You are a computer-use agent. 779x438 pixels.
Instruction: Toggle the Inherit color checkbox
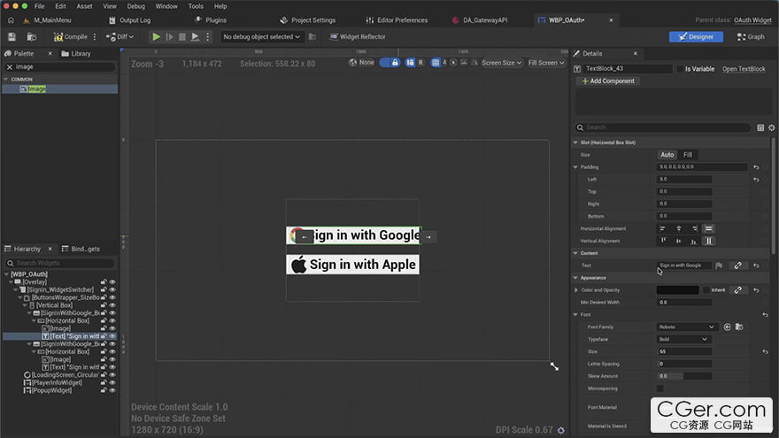tap(706, 290)
